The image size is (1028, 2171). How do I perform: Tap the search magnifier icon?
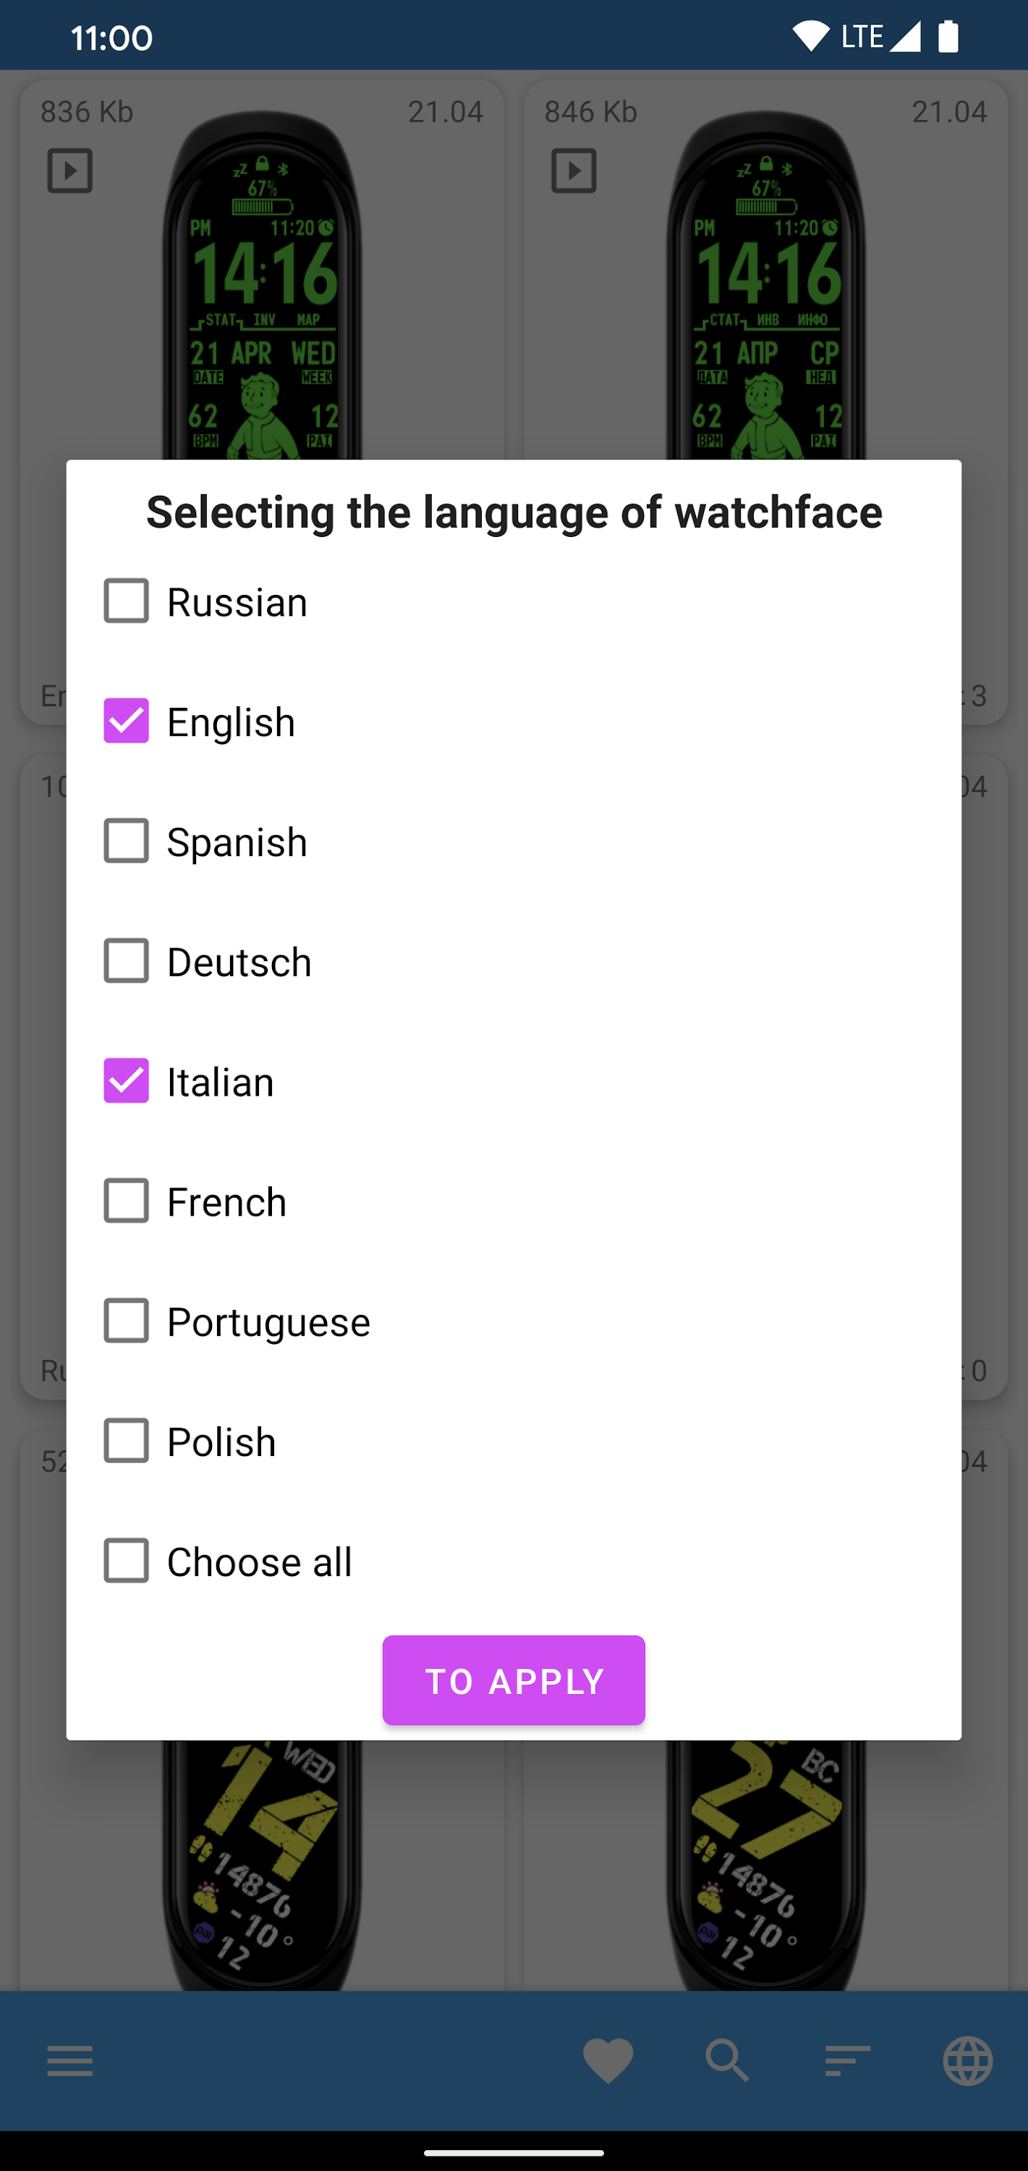click(x=727, y=2060)
